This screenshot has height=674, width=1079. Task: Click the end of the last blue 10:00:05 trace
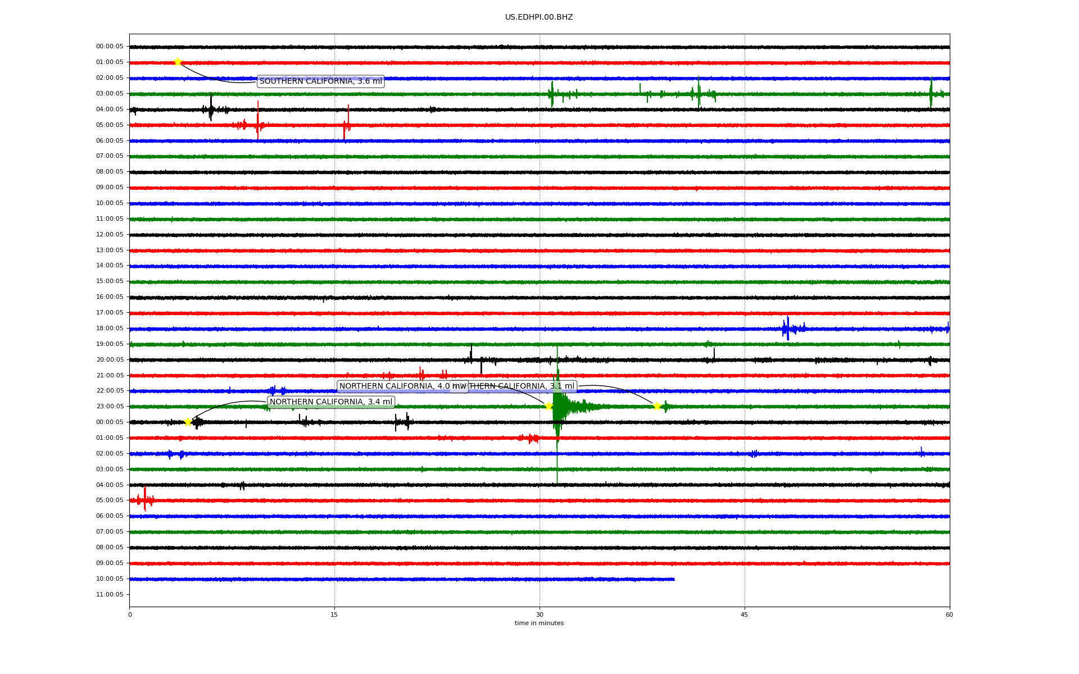(673, 579)
